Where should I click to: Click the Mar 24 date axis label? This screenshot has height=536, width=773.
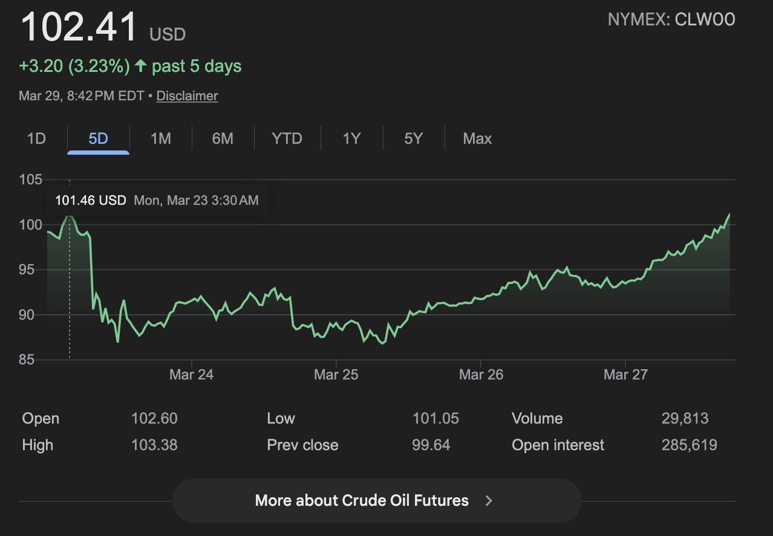(x=191, y=375)
